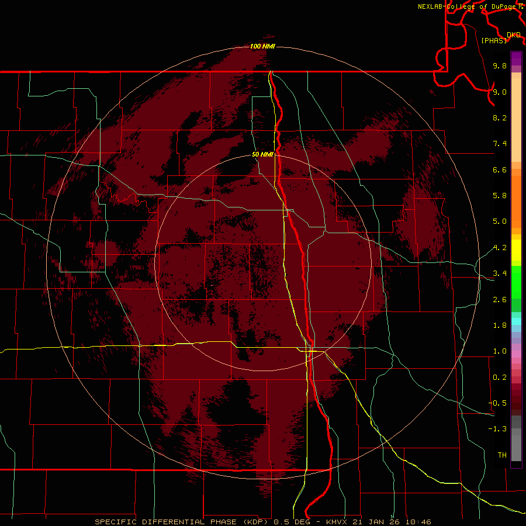Click the 2.6 scale value
Image resolution: width=526 pixels, height=526 pixels.
(500, 300)
